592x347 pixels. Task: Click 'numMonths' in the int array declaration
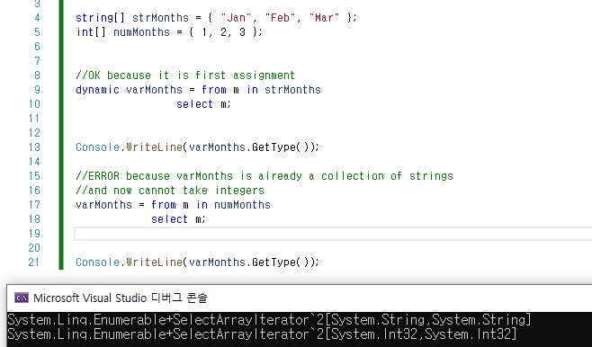tap(141, 32)
